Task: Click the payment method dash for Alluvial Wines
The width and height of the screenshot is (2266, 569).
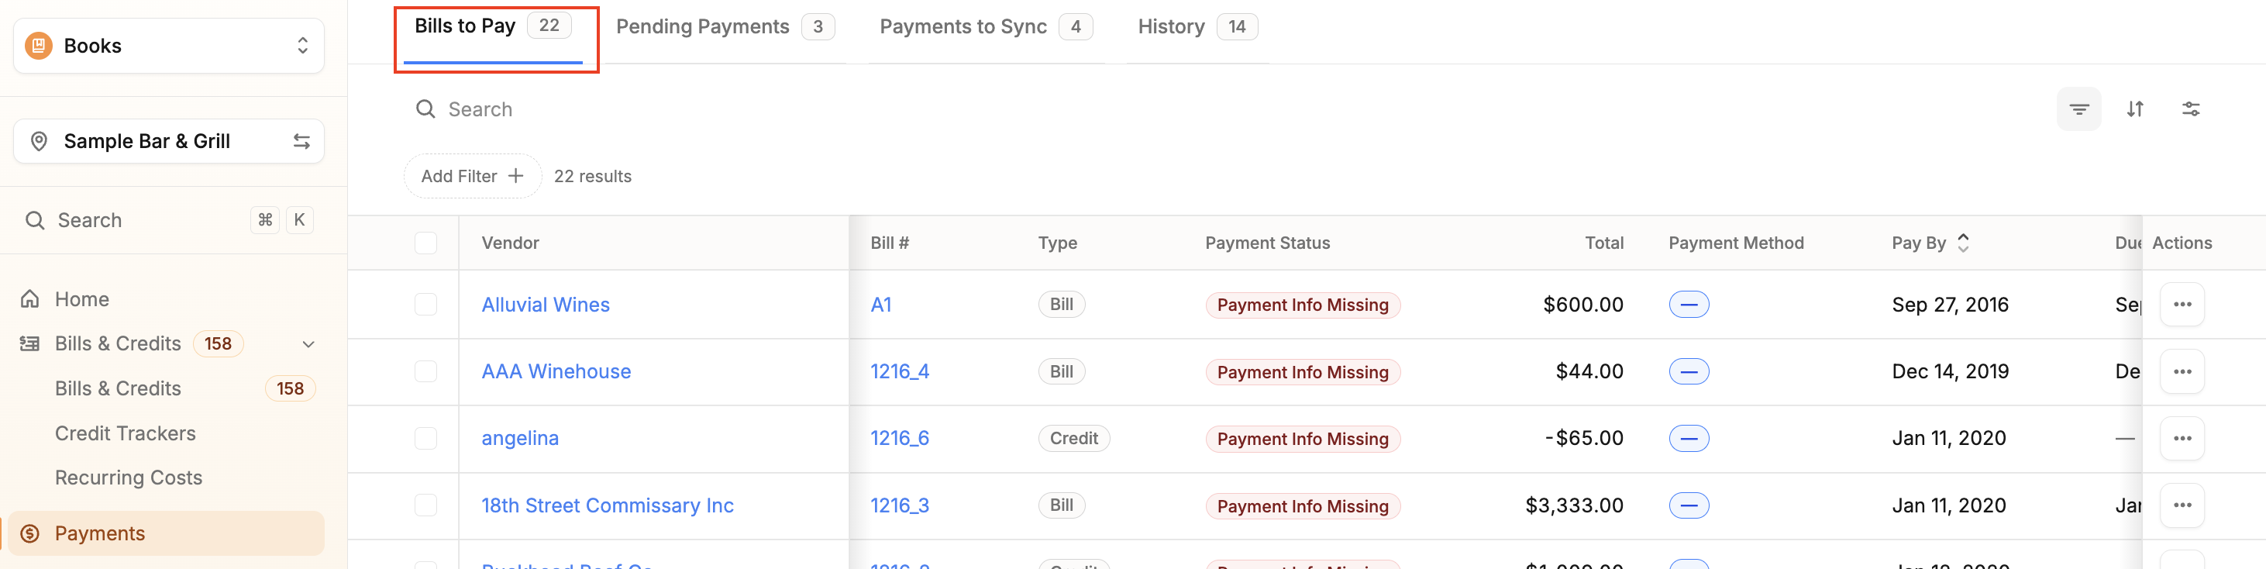Action: click(x=1688, y=305)
